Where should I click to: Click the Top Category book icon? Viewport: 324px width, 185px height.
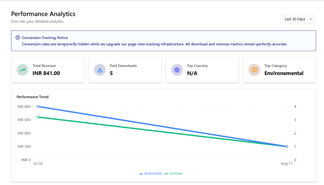254,70
